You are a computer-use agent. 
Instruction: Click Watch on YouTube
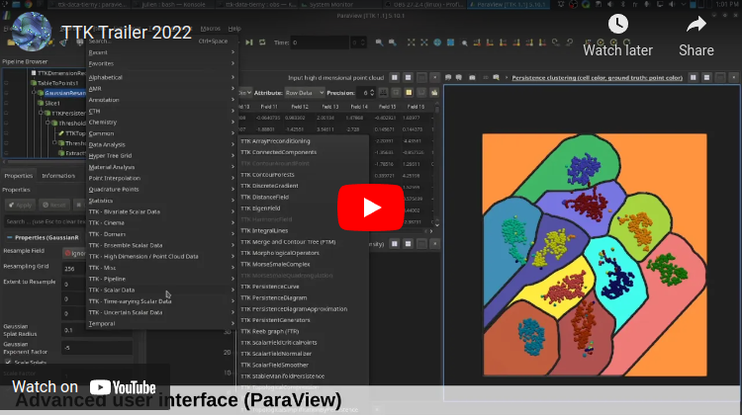[84, 387]
